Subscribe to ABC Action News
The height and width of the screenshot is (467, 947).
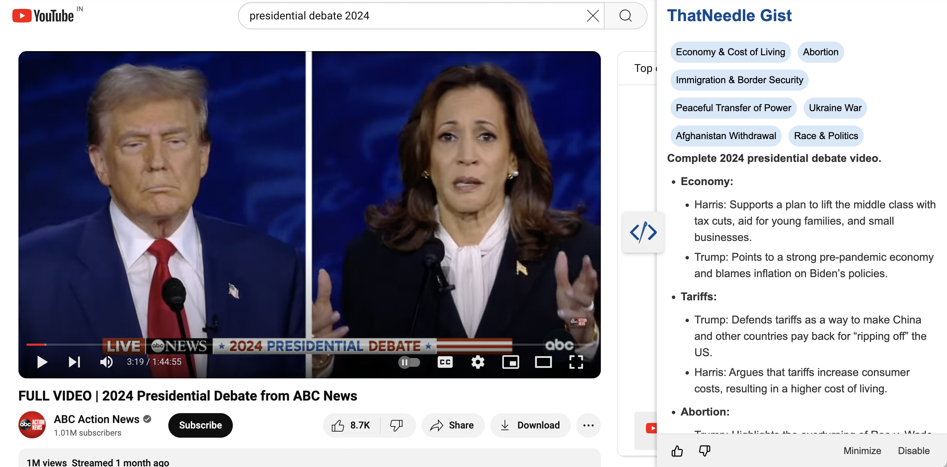[x=200, y=425]
